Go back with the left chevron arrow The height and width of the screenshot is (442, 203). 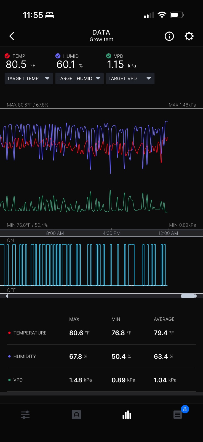point(12,36)
